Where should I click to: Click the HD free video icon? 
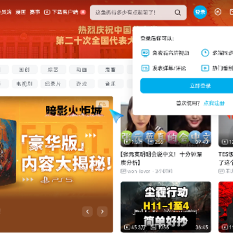coord(145,52)
